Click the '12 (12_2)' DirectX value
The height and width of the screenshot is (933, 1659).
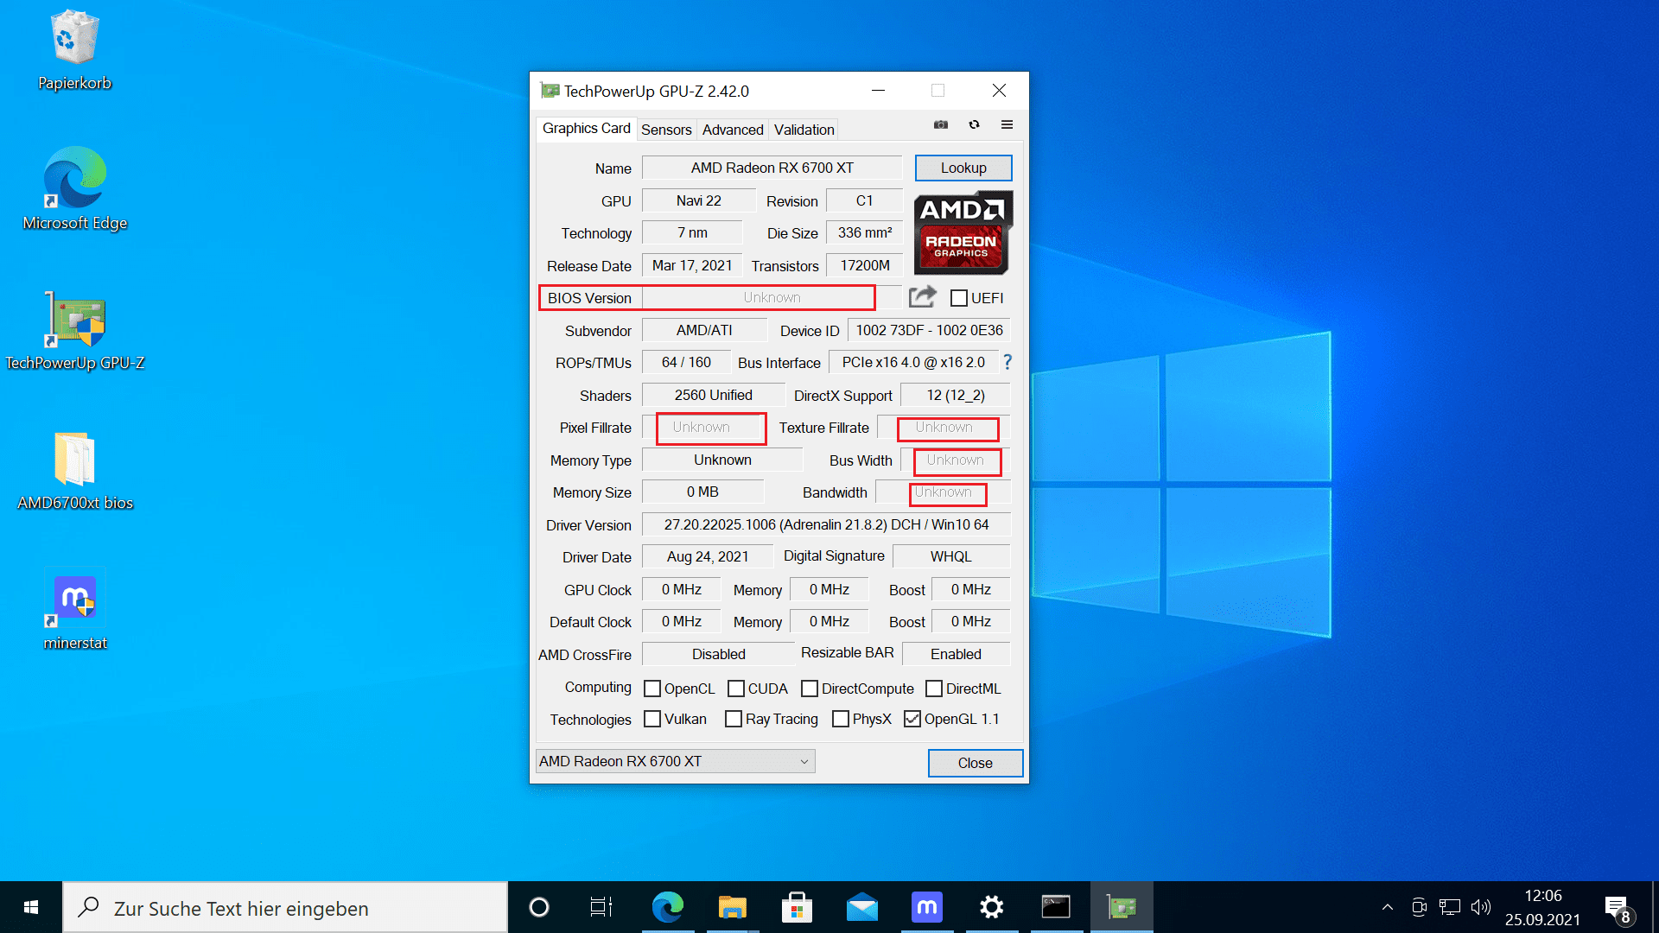(956, 395)
